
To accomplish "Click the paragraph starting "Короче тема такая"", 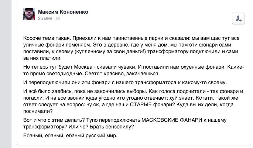I will pos(131,48).
